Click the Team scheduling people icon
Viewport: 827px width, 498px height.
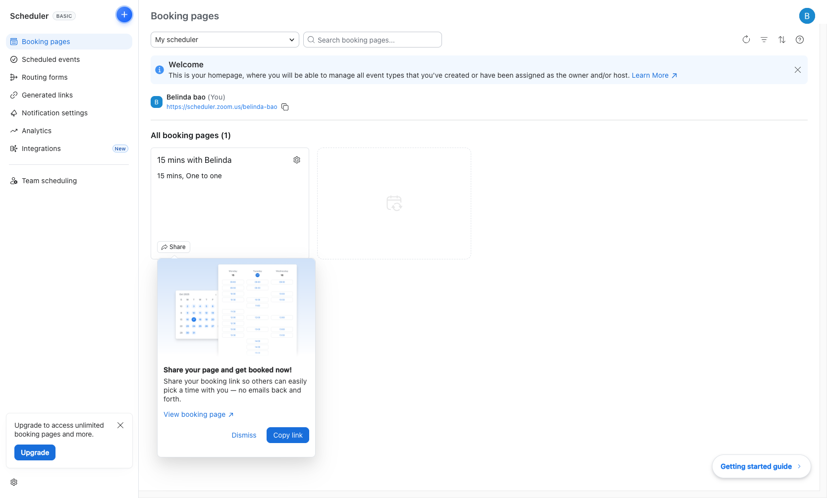pyautogui.click(x=14, y=181)
